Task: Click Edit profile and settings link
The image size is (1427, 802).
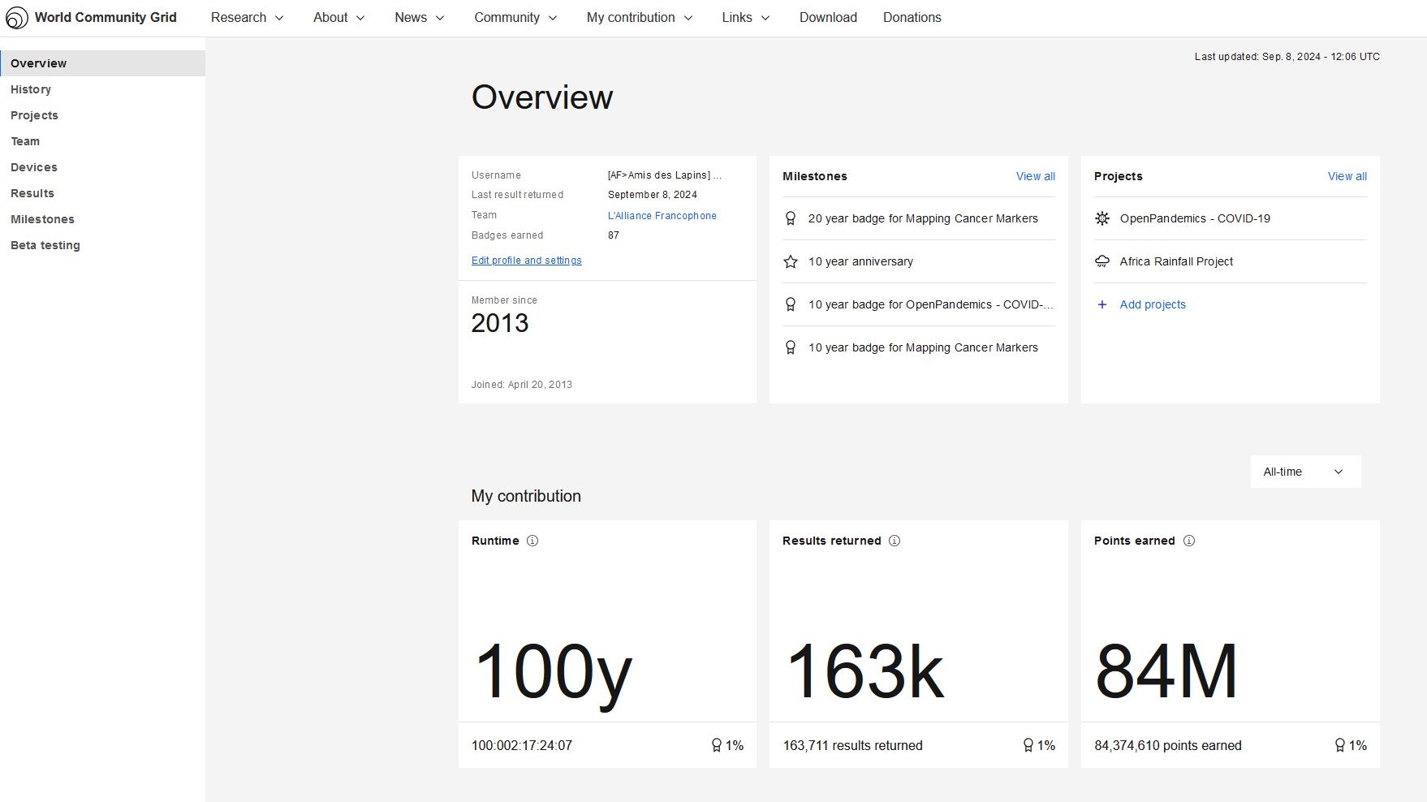Action: click(527, 261)
